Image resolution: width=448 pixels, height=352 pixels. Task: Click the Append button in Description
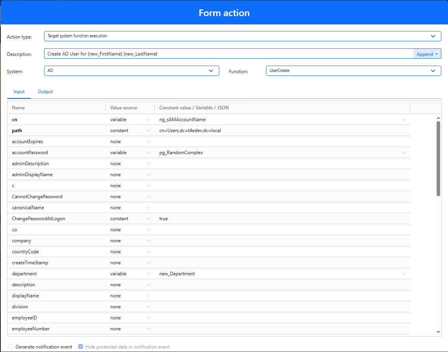pyautogui.click(x=427, y=54)
